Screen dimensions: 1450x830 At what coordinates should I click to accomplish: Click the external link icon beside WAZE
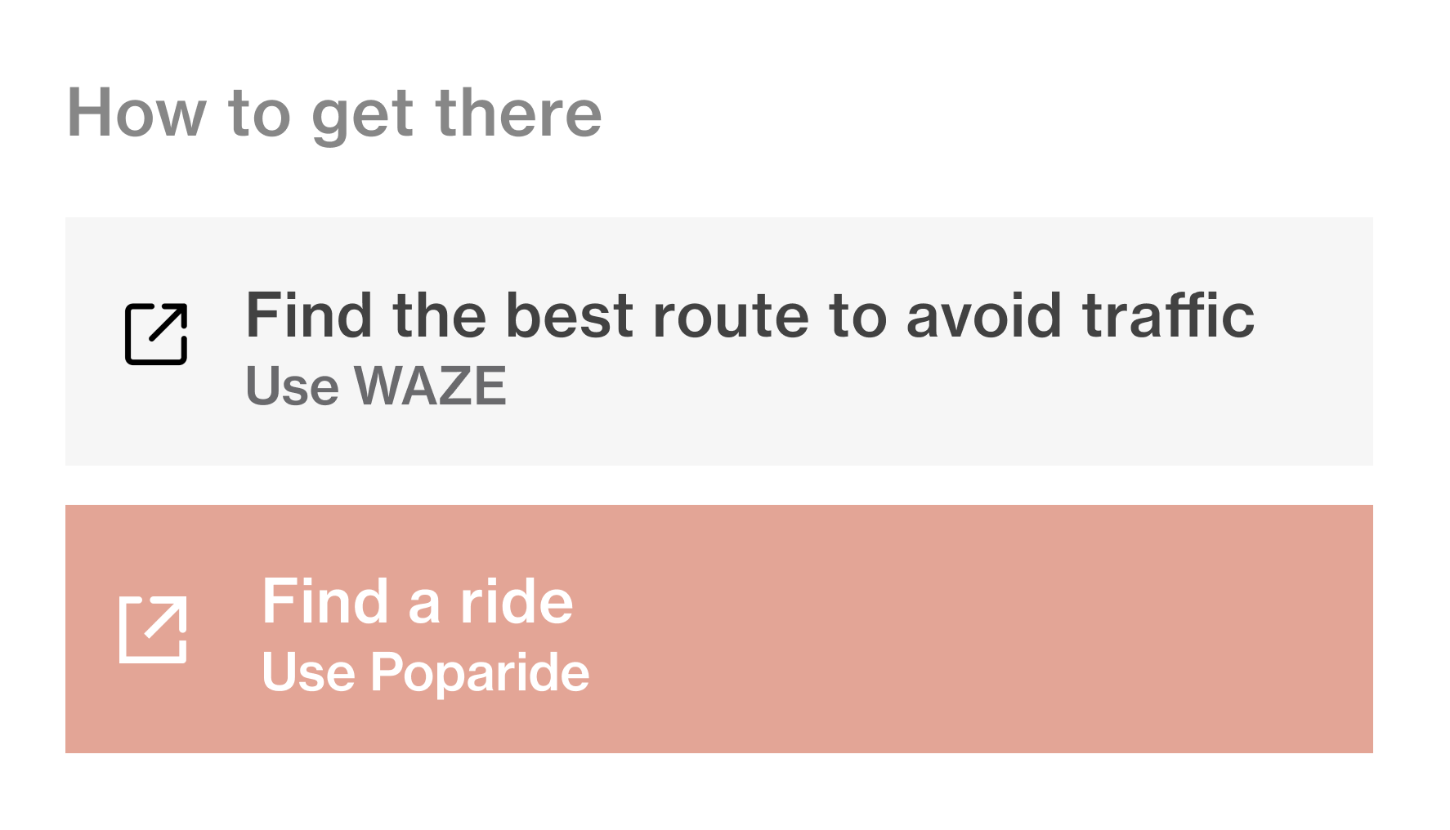(156, 333)
